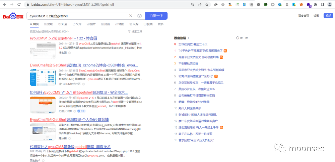Click the refresh icon beside 换一换
This screenshot has width=335, height=162.
point(238,38)
